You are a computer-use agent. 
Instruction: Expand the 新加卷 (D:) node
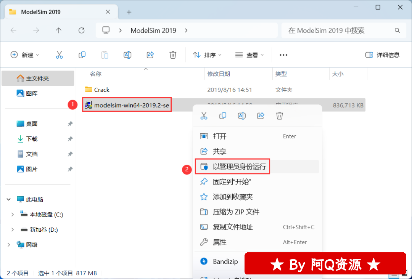click(x=12, y=230)
